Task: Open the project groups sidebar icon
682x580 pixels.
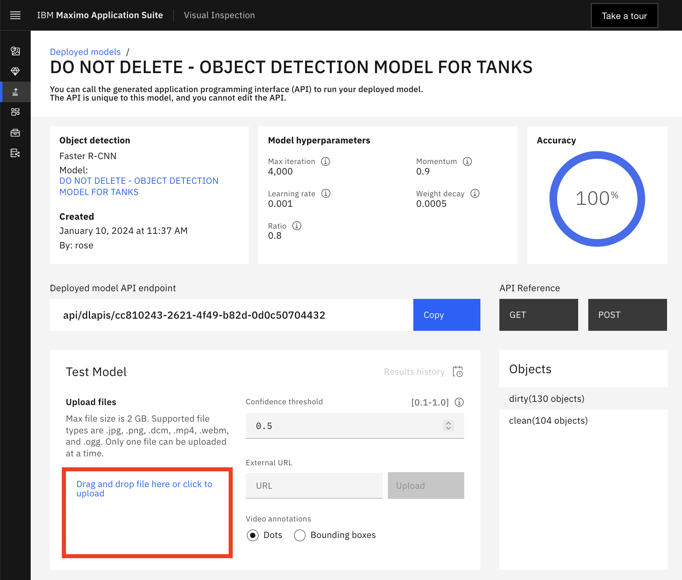Action: 15,153
